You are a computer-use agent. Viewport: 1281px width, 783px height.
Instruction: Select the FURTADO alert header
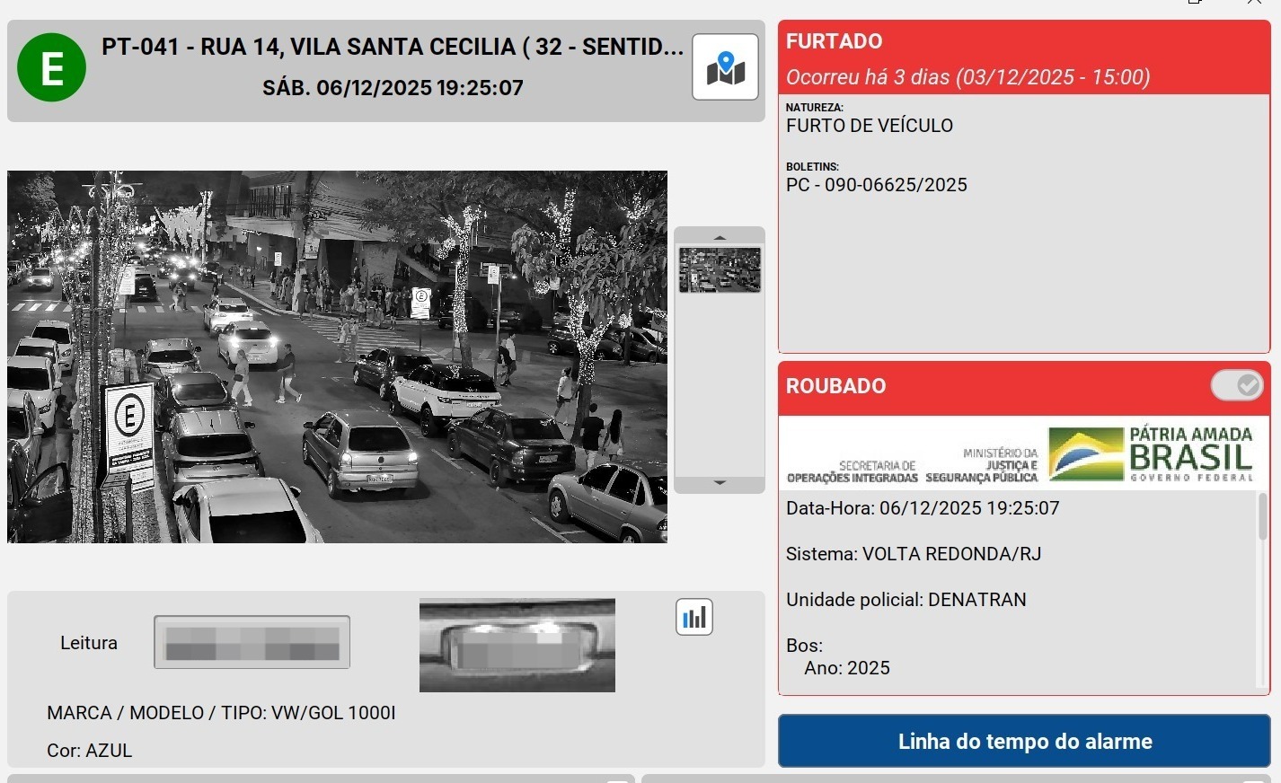(1023, 57)
